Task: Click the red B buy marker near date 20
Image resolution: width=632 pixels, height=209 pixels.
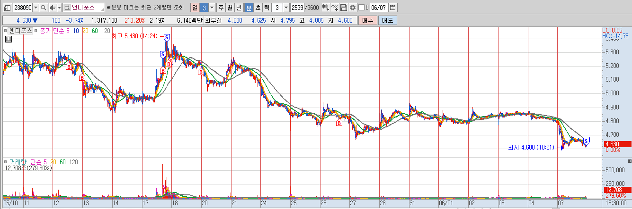Action: [x=201, y=73]
